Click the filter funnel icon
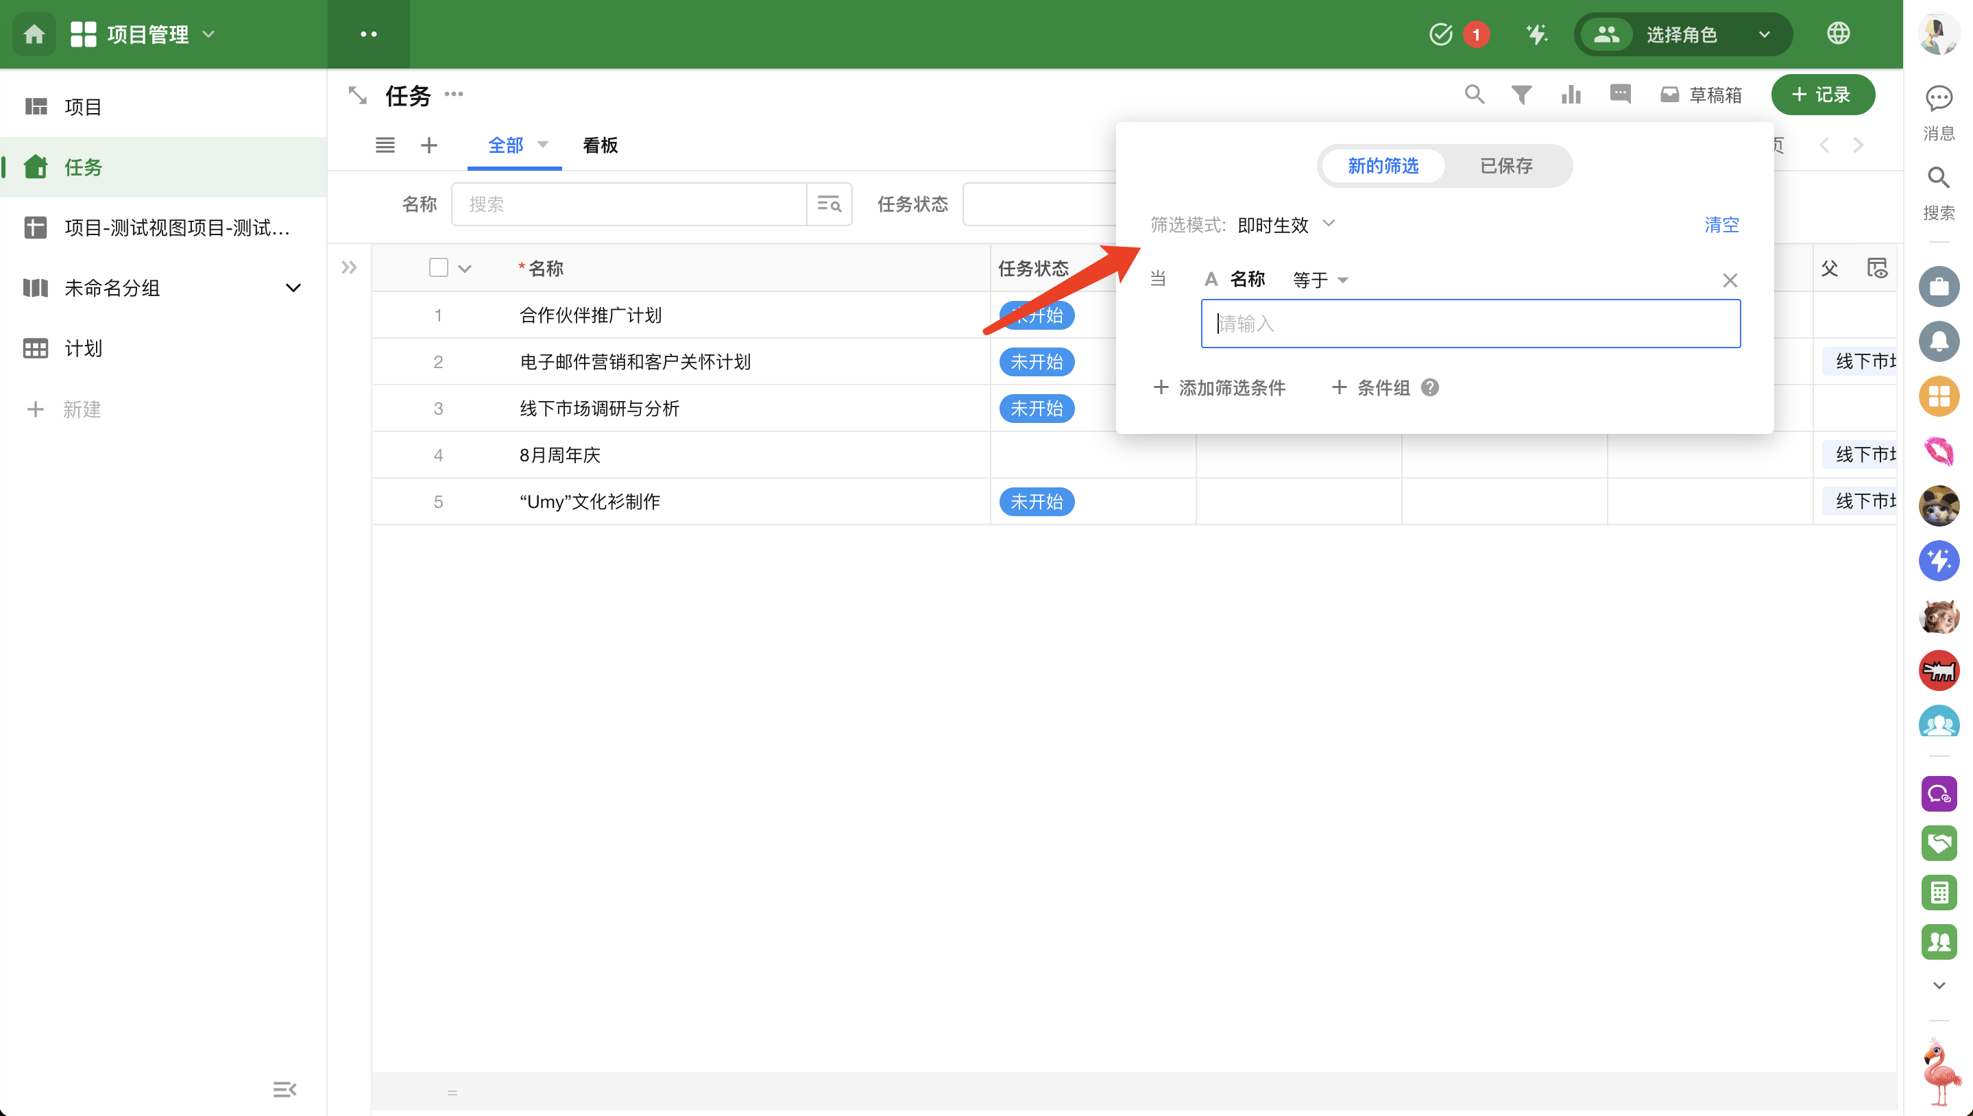Viewport: 1973px width, 1116px height. pyautogui.click(x=1521, y=95)
